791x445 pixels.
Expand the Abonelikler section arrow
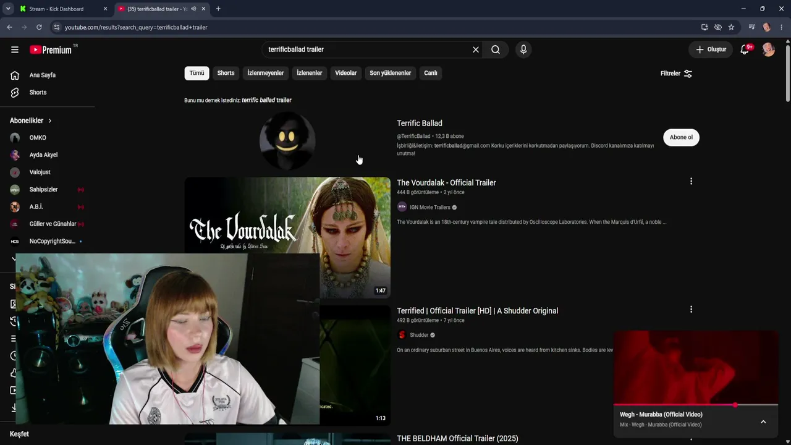(x=50, y=121)
